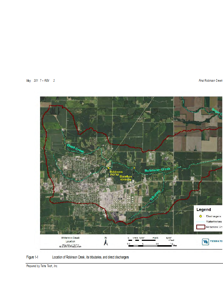The image size is (223, 288).
Task: Click the Robinson POTW text label
Action: pos(116,173)
